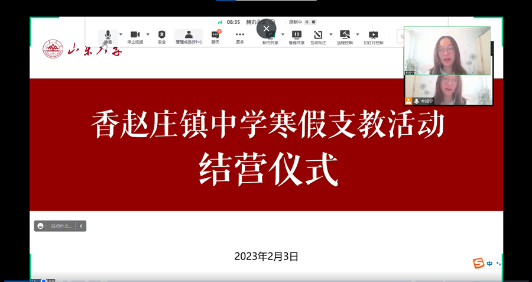Open Manage Members (管理成员) panel

point(189,35)
